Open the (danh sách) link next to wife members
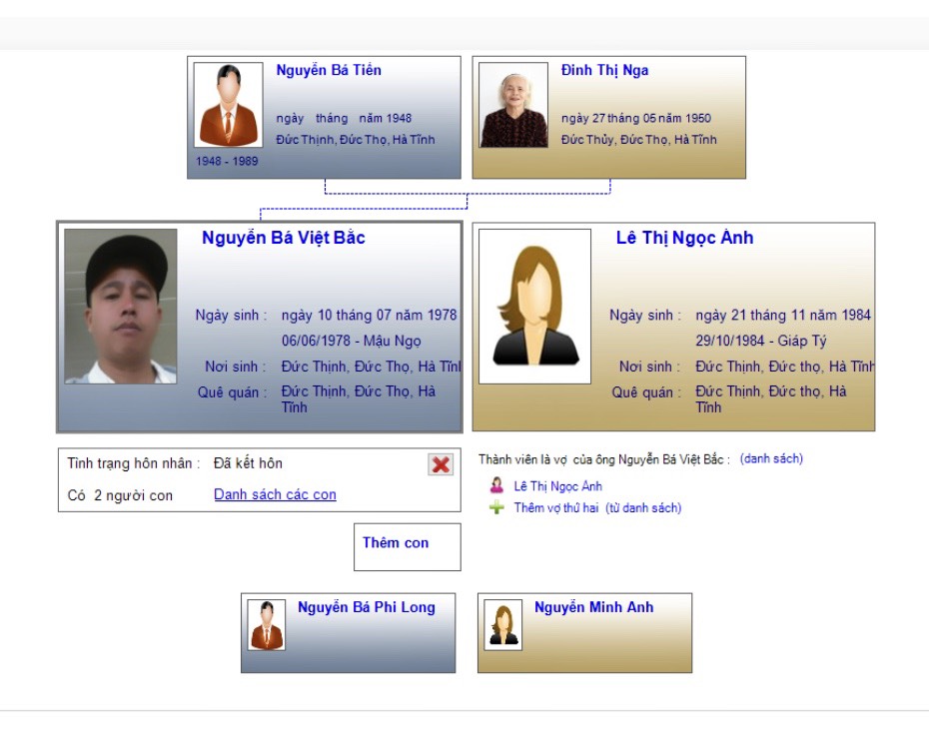The width and height of the screenshot is (929, 751). pyautogui.click(x=771, y=458)
